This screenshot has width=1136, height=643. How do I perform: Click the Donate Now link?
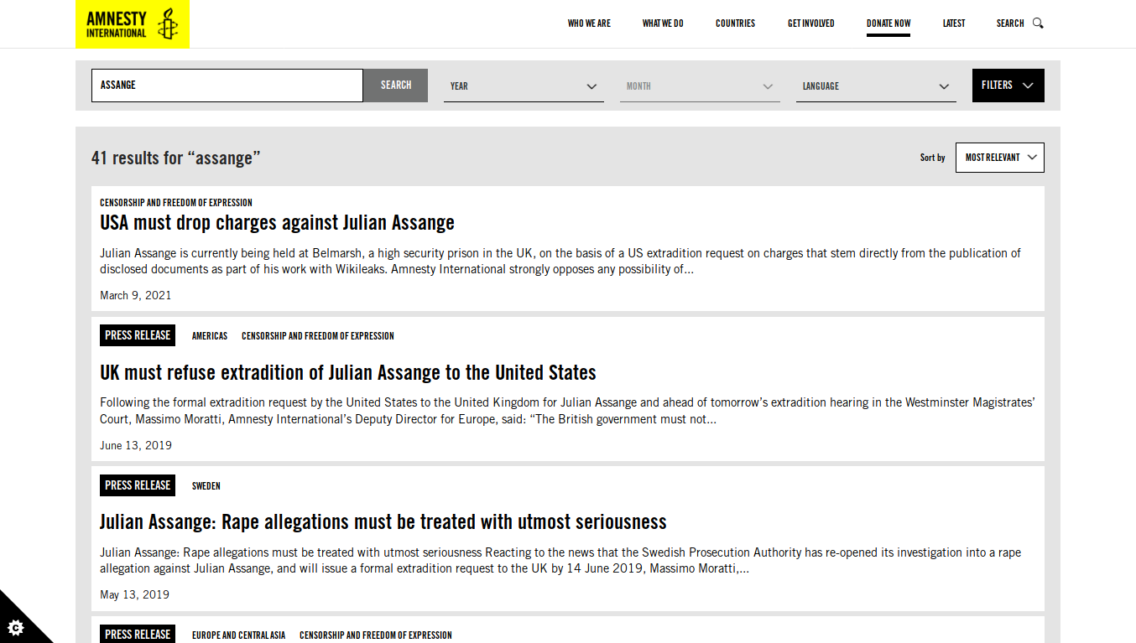(888, 23)
